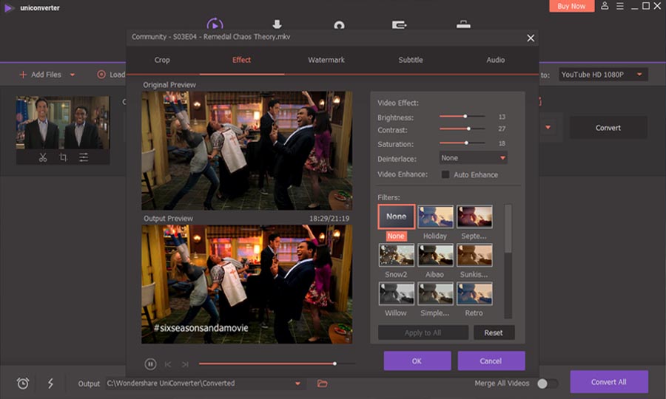Click the Community video thumbnail in file list
The height and width of the screenshot is (399, 666).
63,123
